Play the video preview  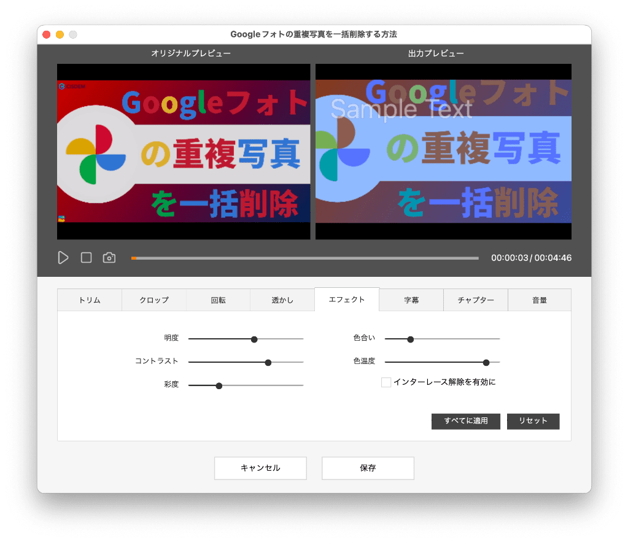[x=63, y=258]
